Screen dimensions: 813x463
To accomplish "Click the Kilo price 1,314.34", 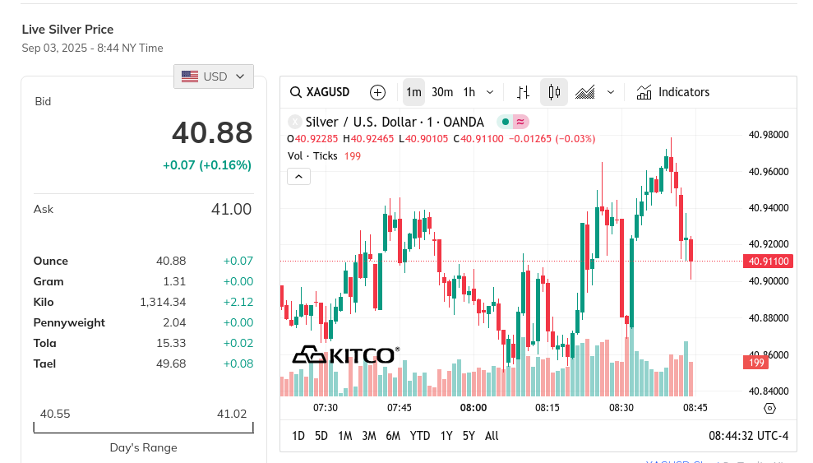I will (163, 303).
